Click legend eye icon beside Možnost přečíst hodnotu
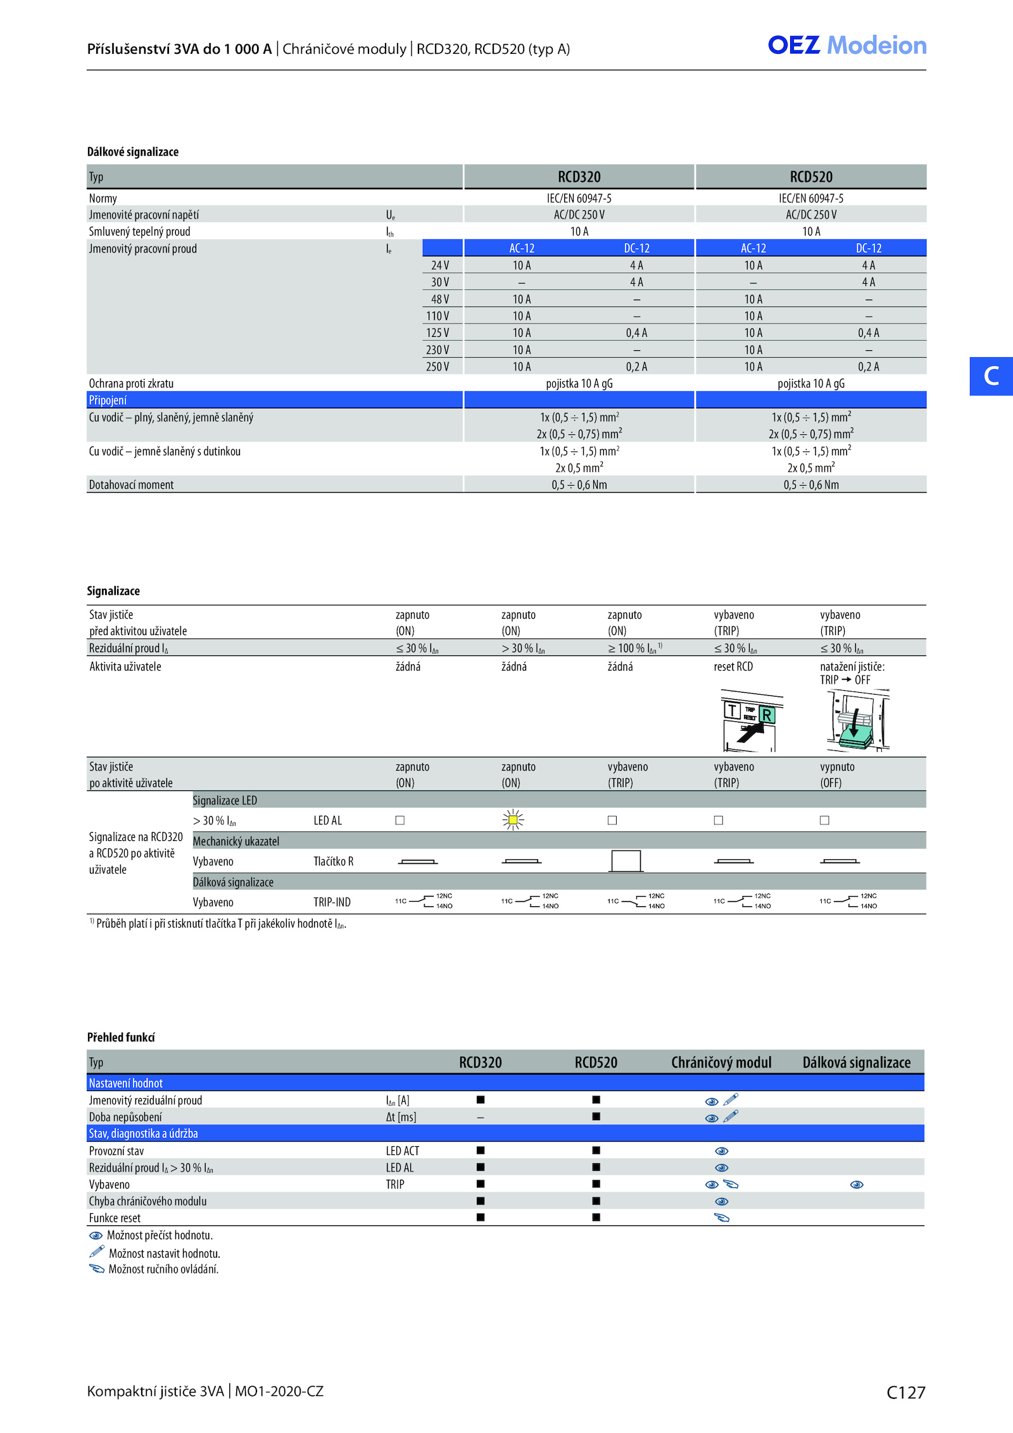This screenshot has width=1013, height=1433. [96, 1235]
